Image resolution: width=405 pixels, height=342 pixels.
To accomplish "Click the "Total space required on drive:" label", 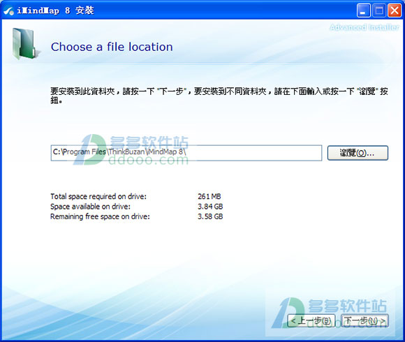I will pyautogui.click(x=98, y=196).
